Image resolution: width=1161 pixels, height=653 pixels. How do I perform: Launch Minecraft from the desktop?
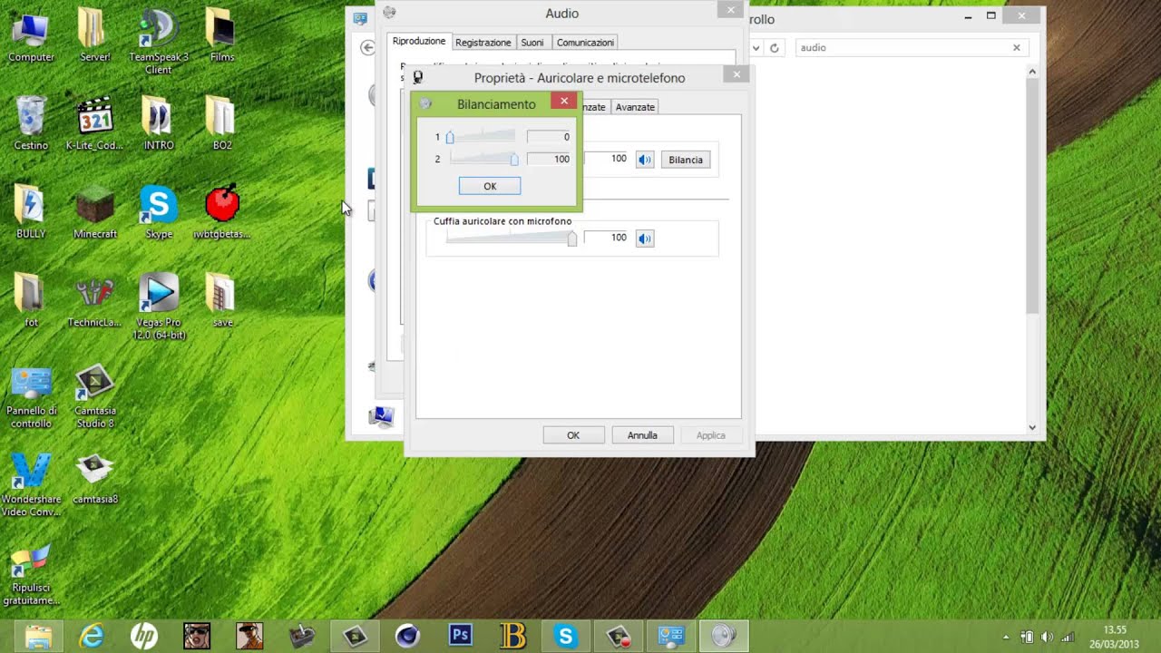(94, 212)
